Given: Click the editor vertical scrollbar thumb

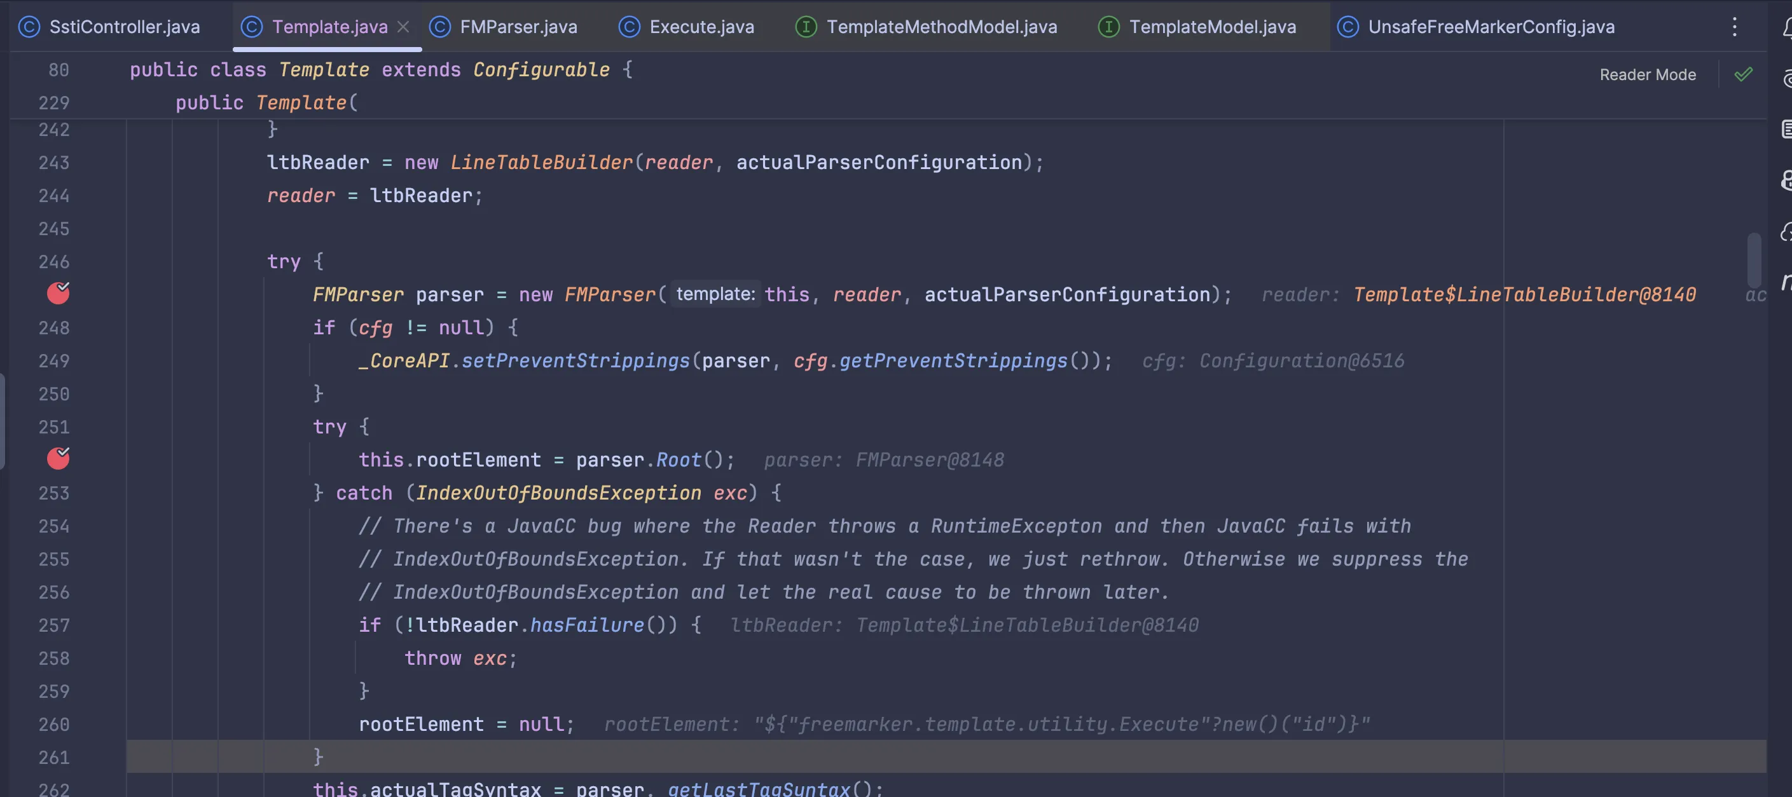Looking at the screenshot, I should point(1754,259).
